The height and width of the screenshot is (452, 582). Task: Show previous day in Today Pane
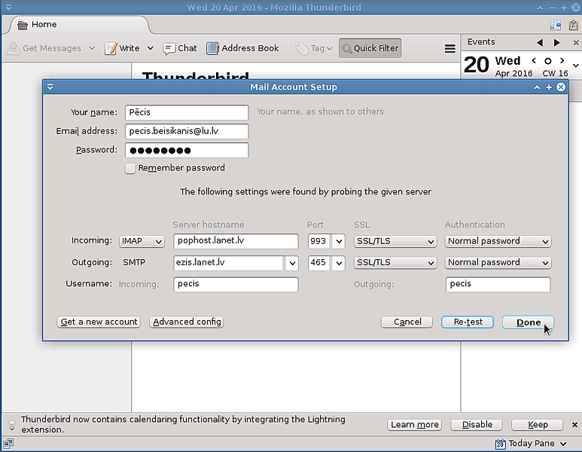coord(534,60)
